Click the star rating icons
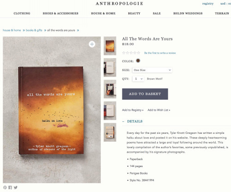This screenshot has width=231, height=192. click(131, 53)
